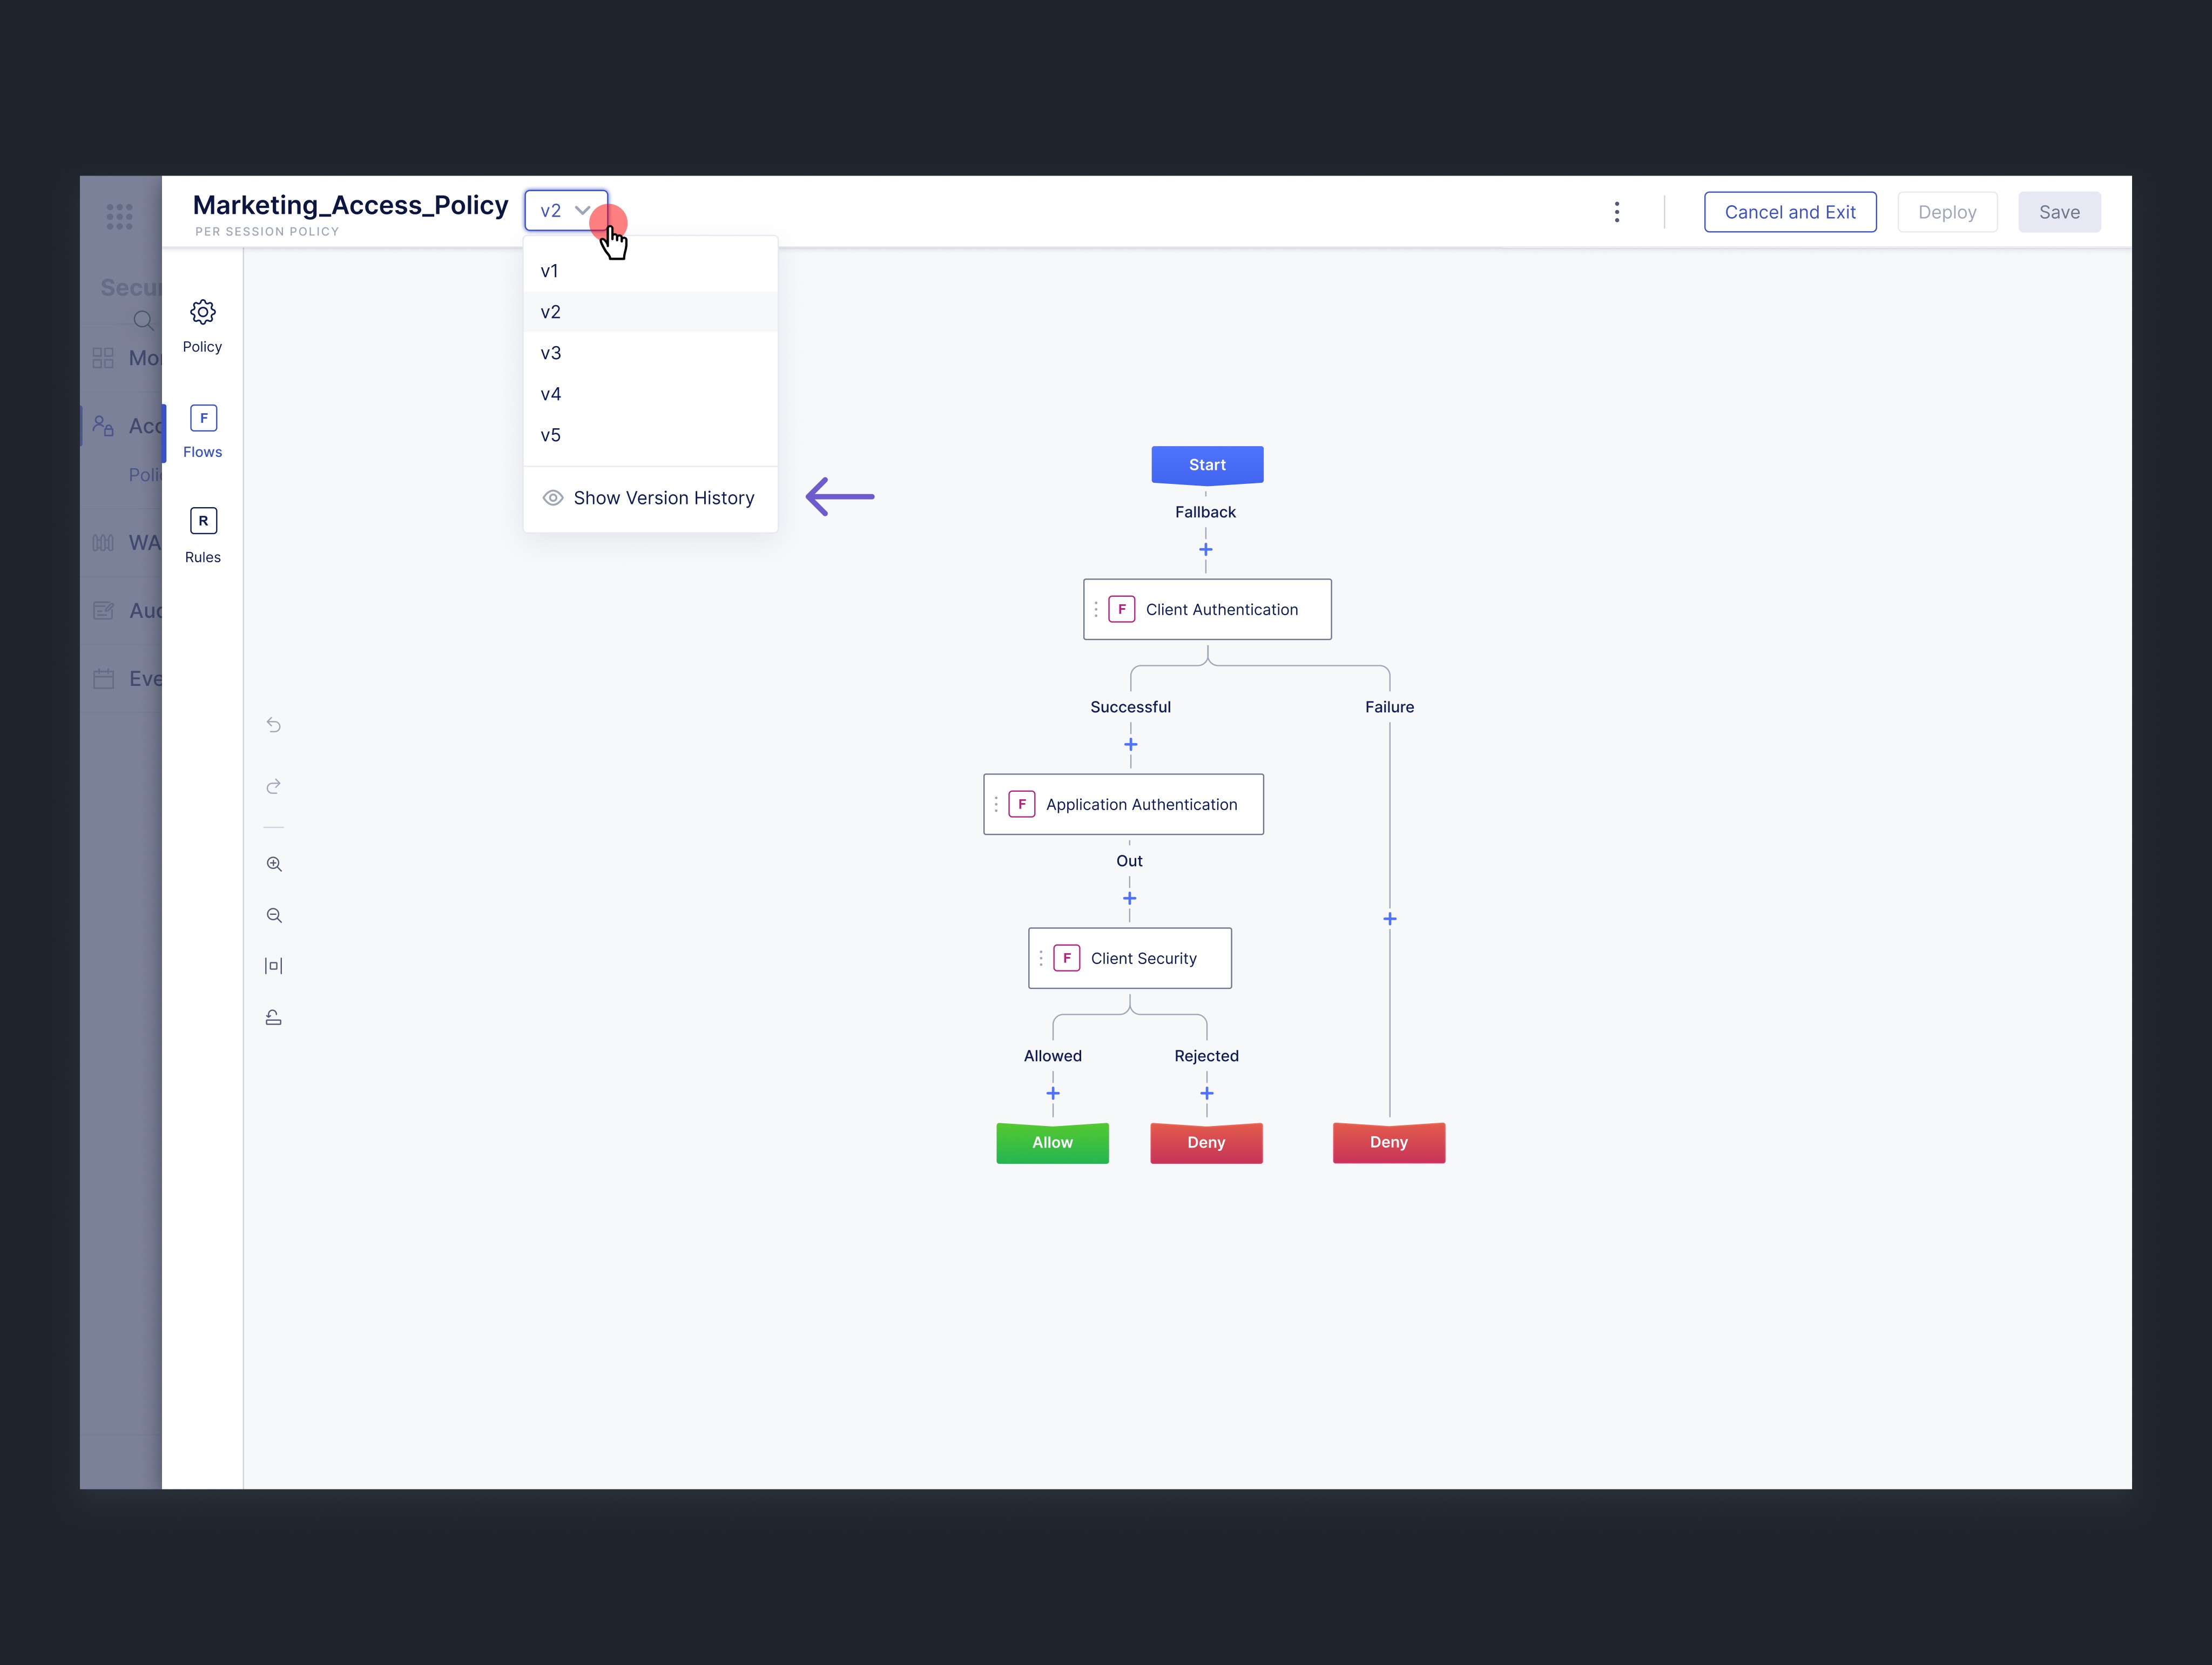Zoom in on the canvas
The image size is (2212, 1665).
(x=274, y=864)
